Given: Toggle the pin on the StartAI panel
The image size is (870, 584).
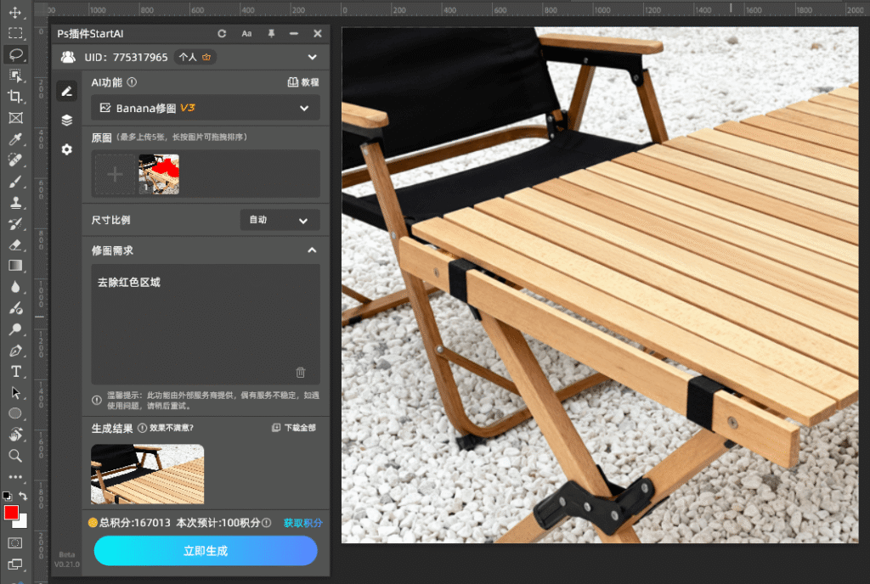Looking at the screenshot, I should coord(270,33).
